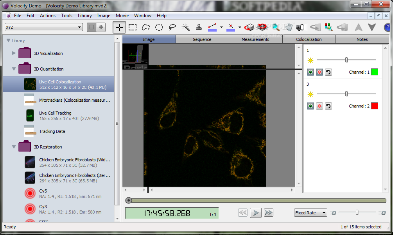Reset Channel 1 brightness with undo arrow
The image size is (393, 235).
[x=328, y=72]
